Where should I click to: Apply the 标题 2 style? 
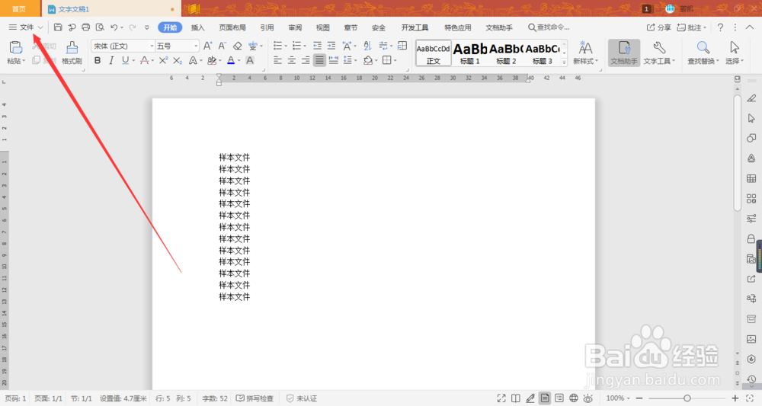coord(506,53)
